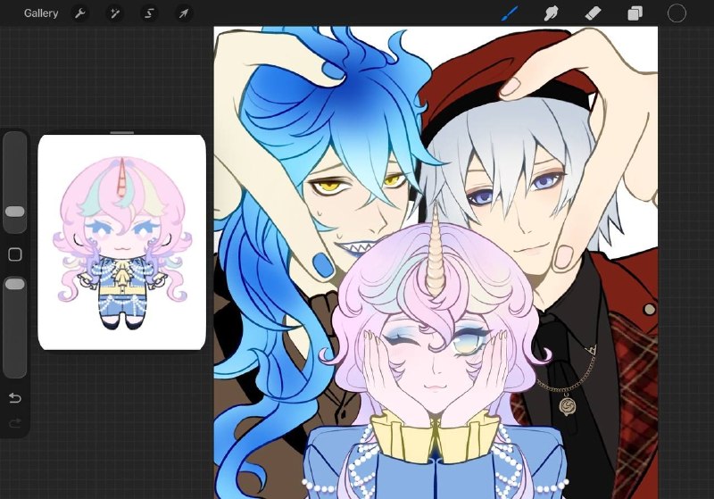Click the chibi unicorn reference image
Image resolution: width=714 pixels, height=499 pixels.
click(x=122, y=243)
